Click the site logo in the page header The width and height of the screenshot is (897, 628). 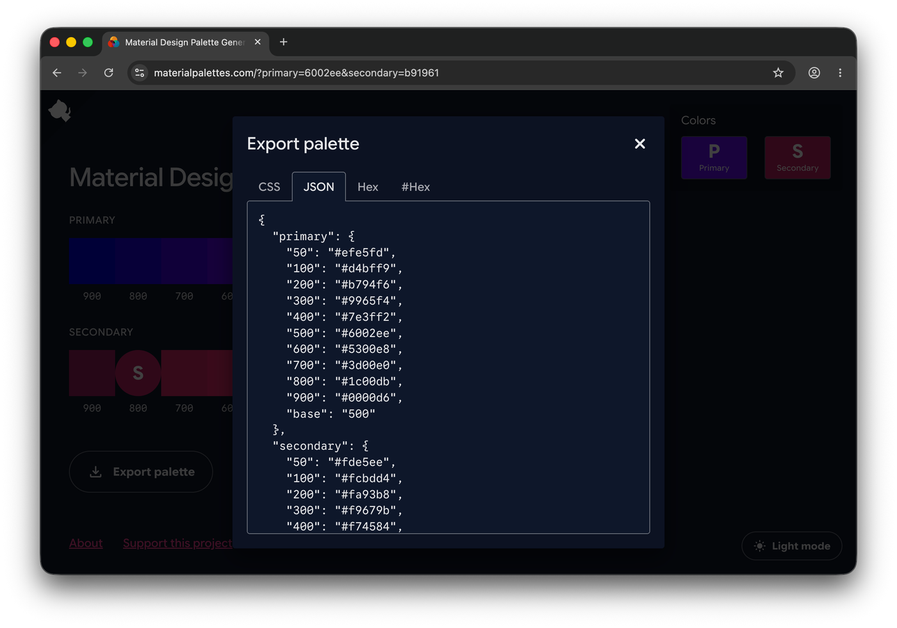(x=60, y=111)
